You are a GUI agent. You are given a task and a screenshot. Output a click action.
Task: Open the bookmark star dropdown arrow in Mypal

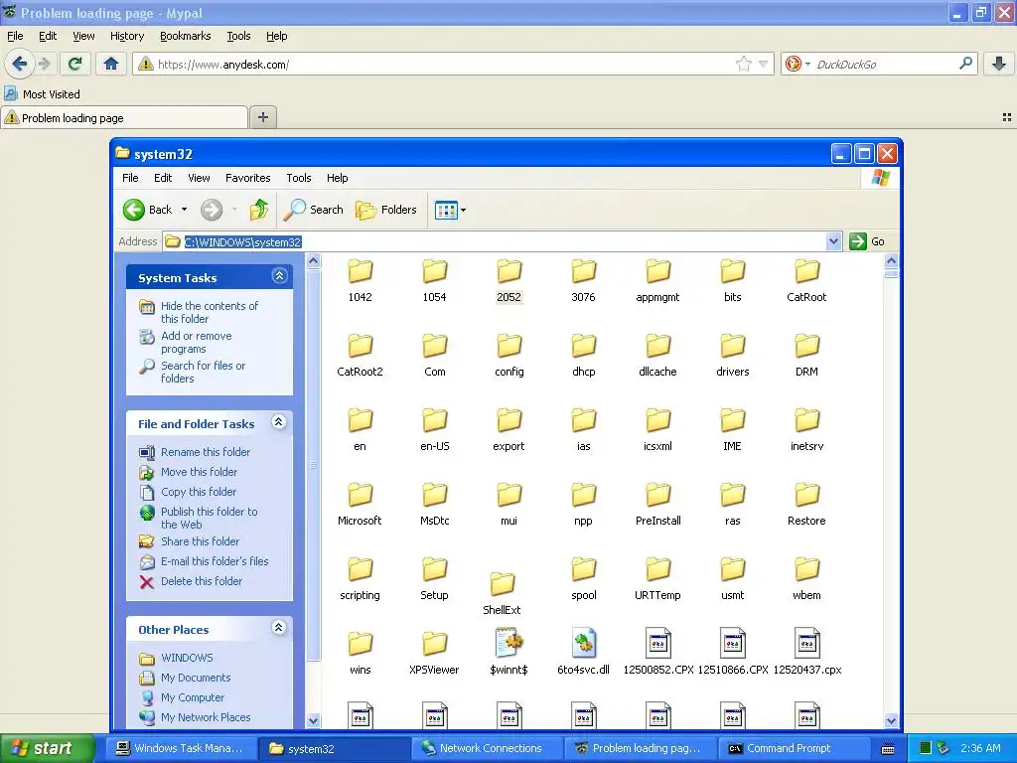pyautogui.click(x=764, y=64)
